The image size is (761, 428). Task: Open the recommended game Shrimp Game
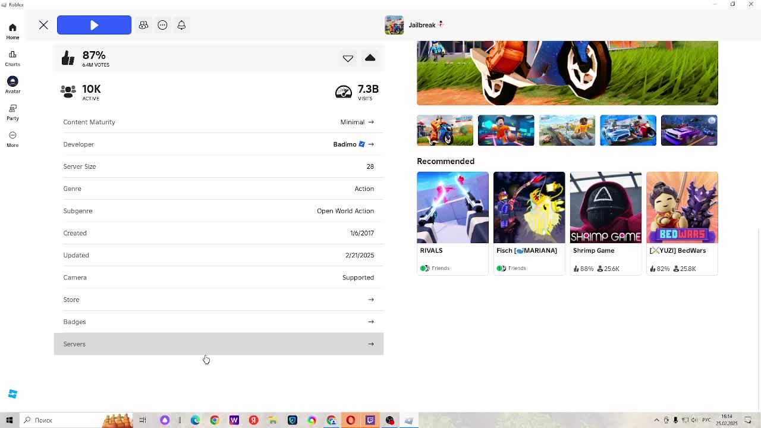[x=605, y=224]
